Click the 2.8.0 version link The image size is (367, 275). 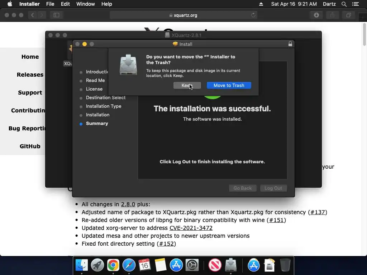pos(128,204)
